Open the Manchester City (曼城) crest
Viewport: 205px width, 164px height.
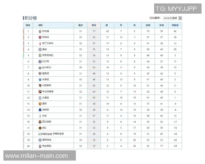tap(40, 49)
